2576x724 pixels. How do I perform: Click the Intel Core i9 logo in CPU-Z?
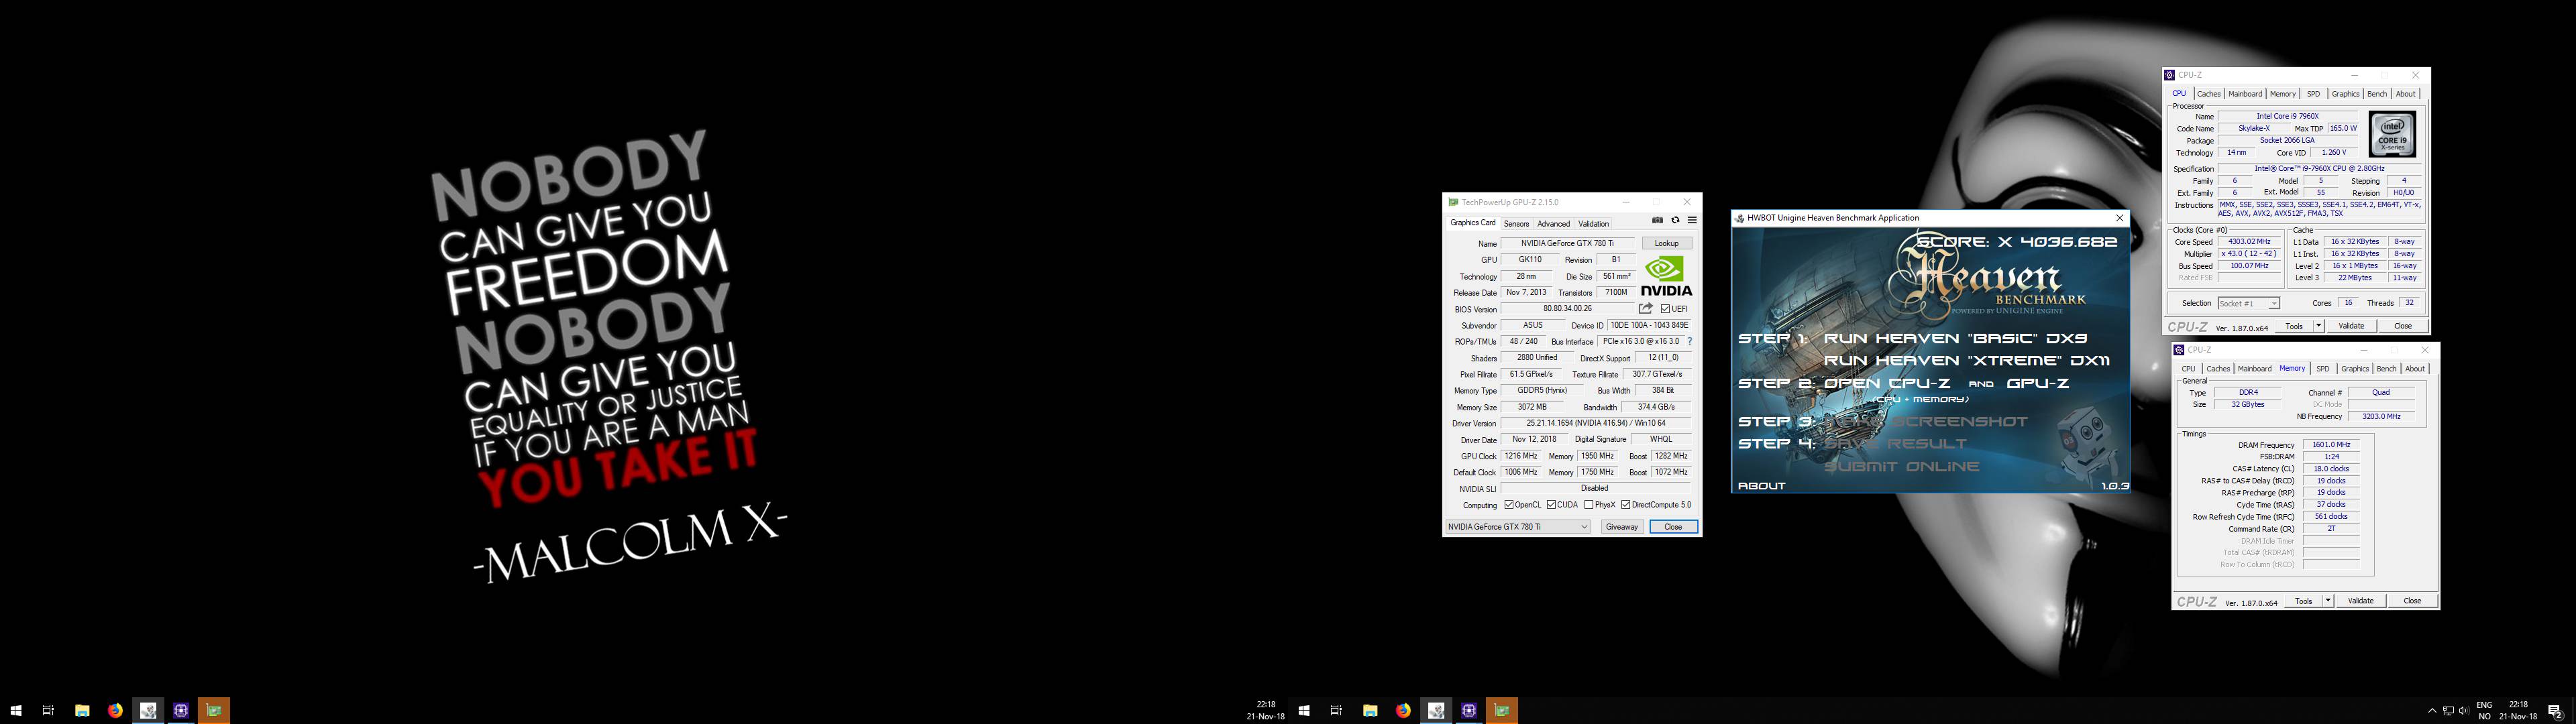(x=2392, y=134)
